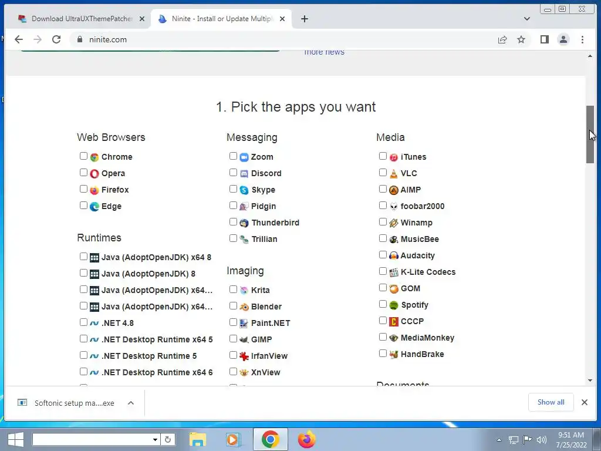
Task: Open File Explorer from the taskbar
Action: point(197,439)
